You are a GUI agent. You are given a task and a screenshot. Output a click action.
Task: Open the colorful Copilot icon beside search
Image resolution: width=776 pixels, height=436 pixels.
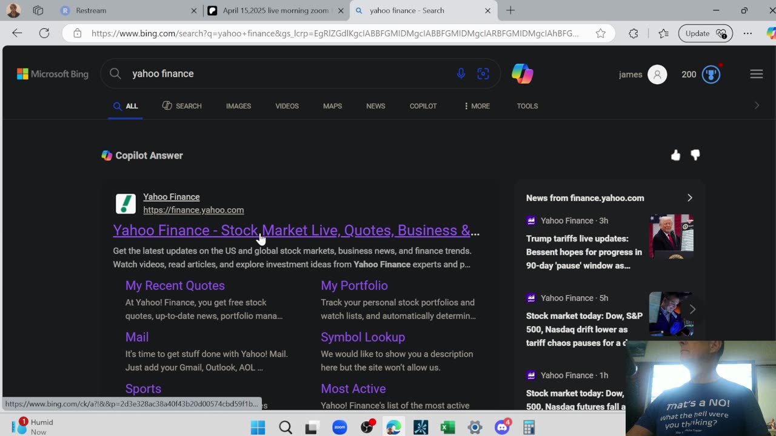522,74
